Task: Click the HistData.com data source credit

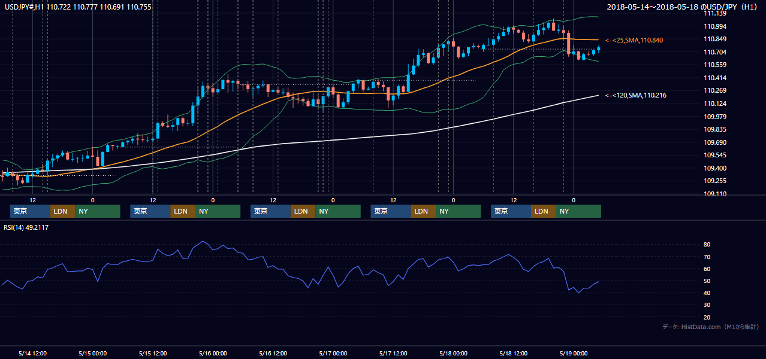Action: pyautogui.click(x=711, y=327)
